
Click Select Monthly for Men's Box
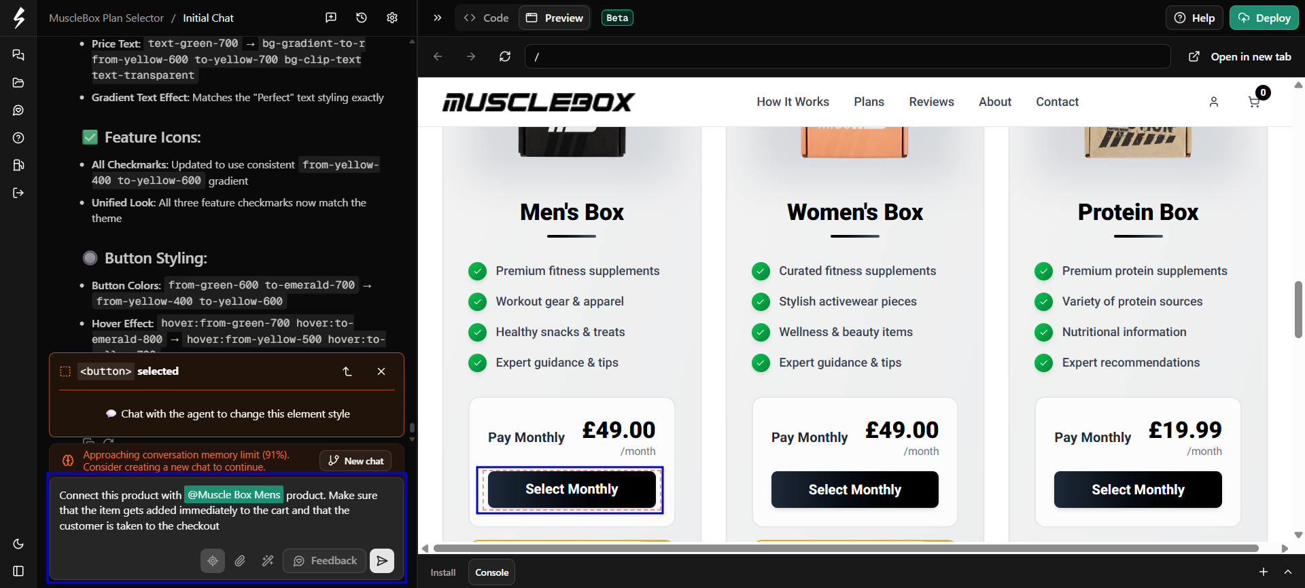click(572, 490)
